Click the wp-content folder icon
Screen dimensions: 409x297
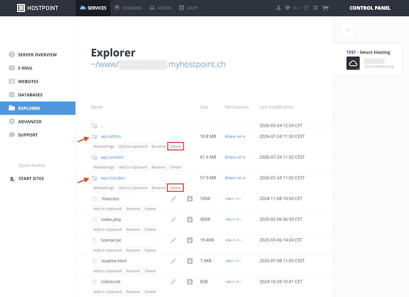coord(95,157)
